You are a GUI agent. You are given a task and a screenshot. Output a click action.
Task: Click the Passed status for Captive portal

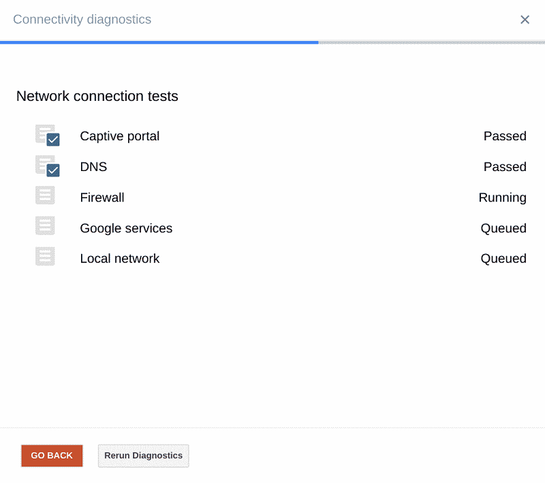pos(505,136)
